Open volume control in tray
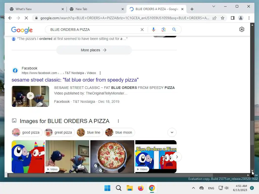The image size is (259, 194). click(227, 188)
